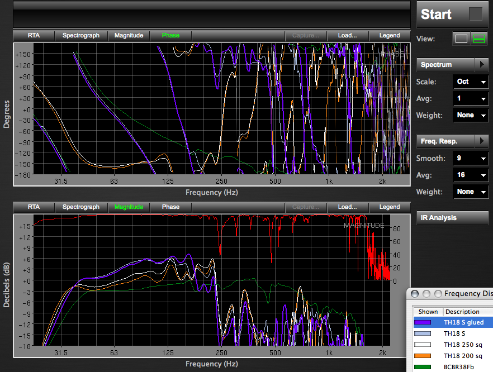
Task: Select the TH18 S trace row
Action: pos(453,333)
